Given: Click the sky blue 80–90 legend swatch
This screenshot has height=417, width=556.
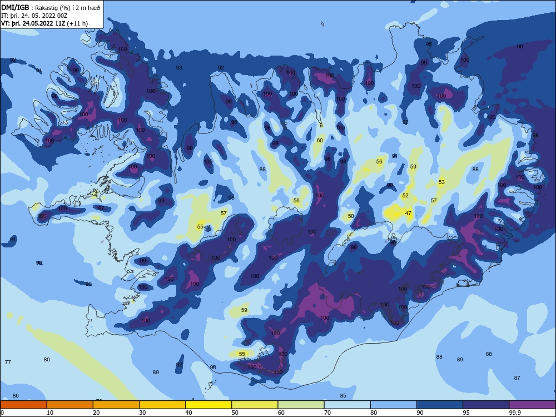Looking at the screenshot, I should [394, 405].
